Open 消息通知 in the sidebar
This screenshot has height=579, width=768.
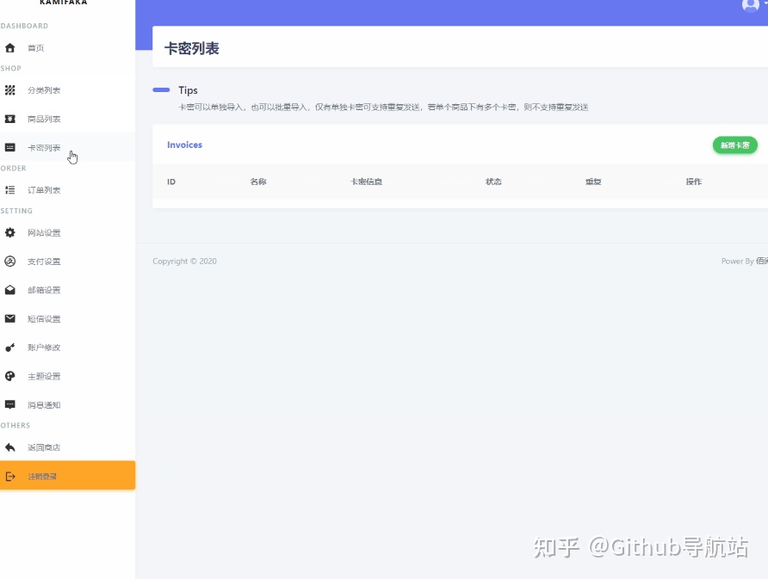click(x=68, y=404)
